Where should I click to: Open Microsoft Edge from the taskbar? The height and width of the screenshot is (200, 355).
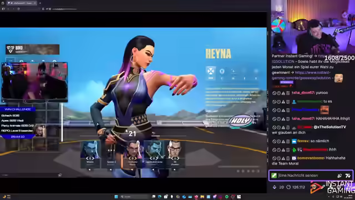[x=160, y=197]
